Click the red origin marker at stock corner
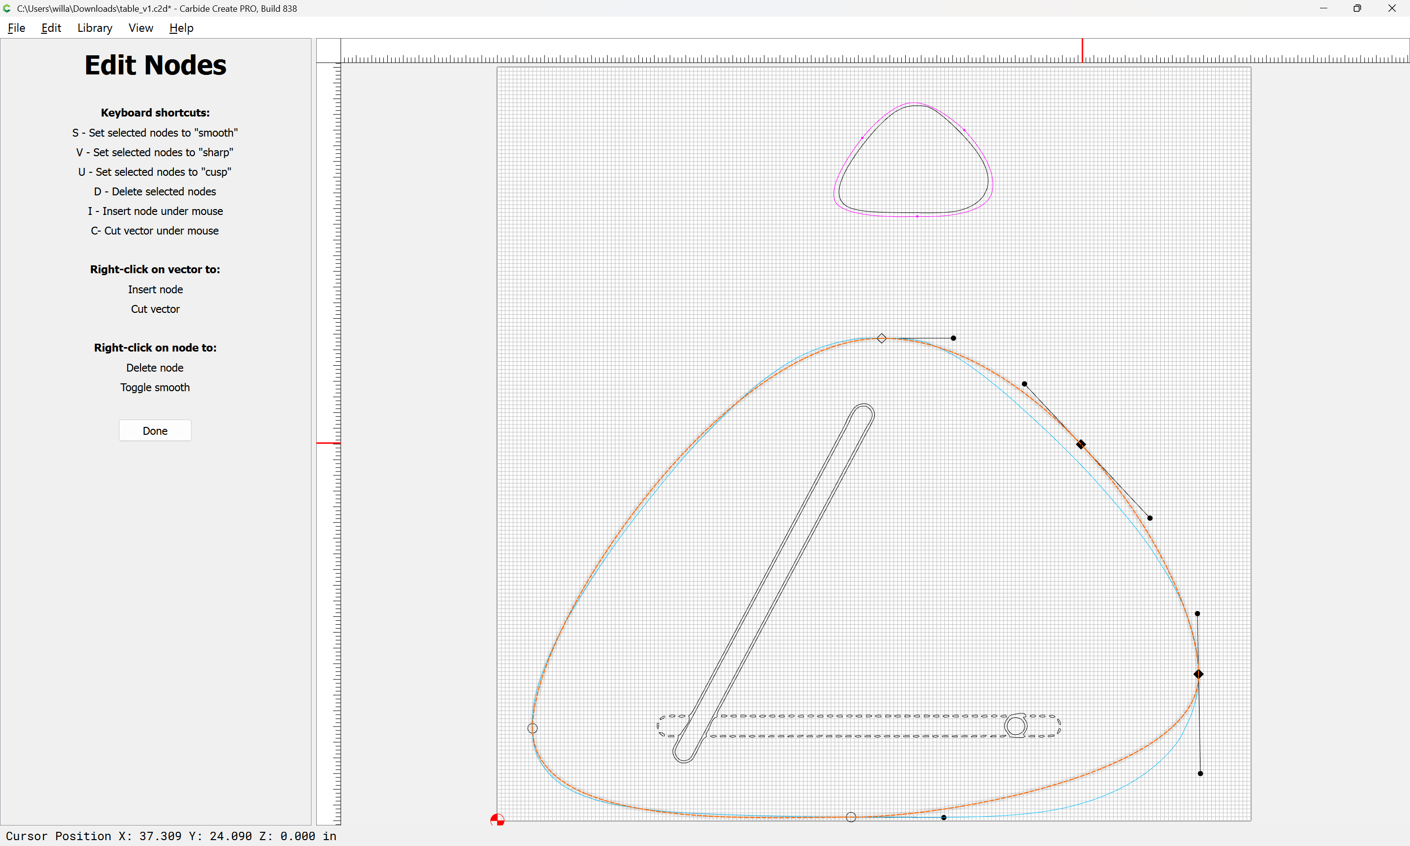This screenshot has height=846, width=1410. (497, 821)
